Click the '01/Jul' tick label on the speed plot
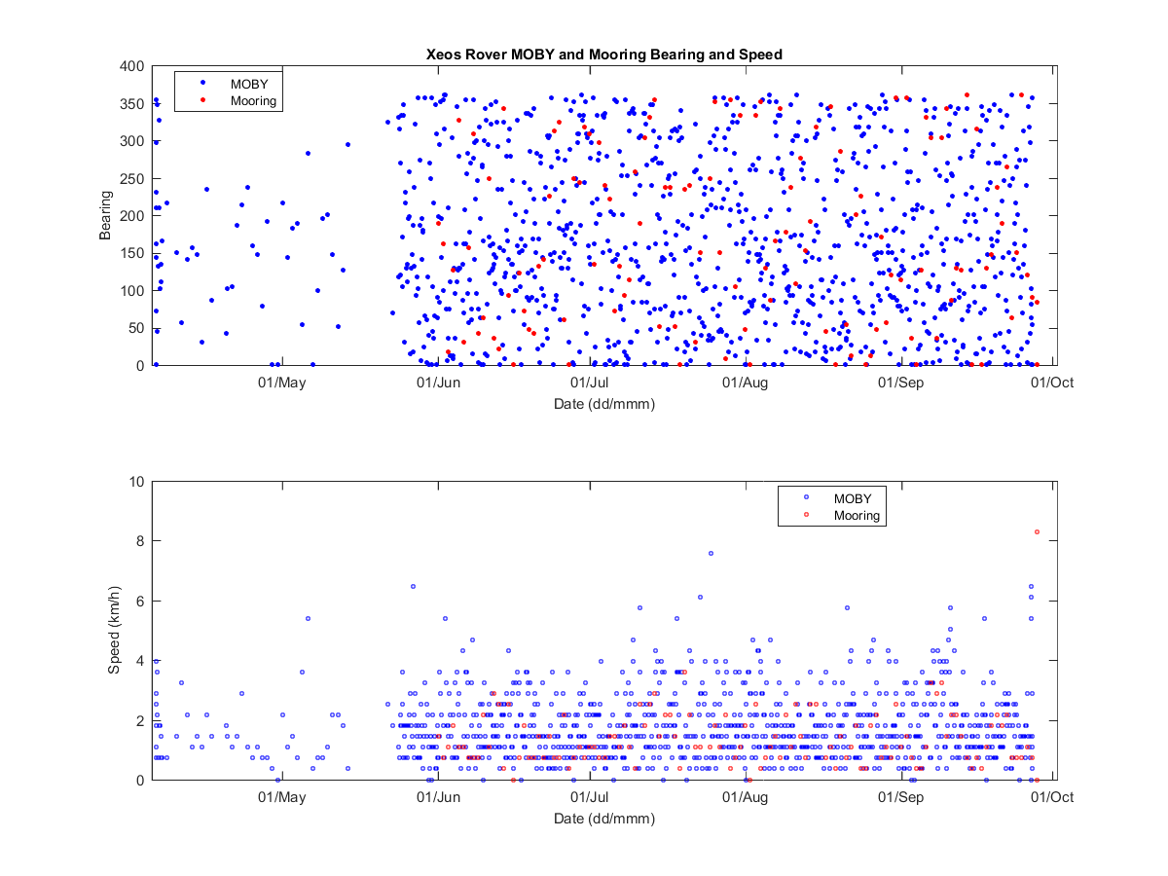This screenshot has width=1168, height=876. pos(589,797)
